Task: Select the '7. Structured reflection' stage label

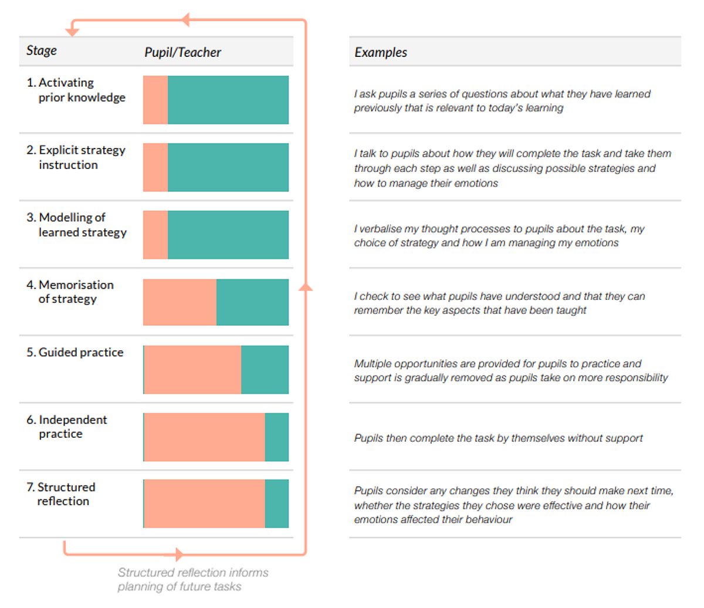Action: click(61, 494)
